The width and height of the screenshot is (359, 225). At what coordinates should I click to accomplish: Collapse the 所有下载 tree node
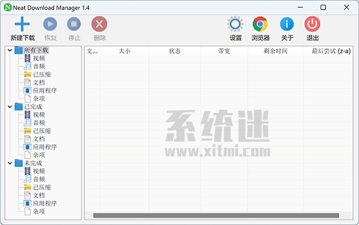point(10,50)
